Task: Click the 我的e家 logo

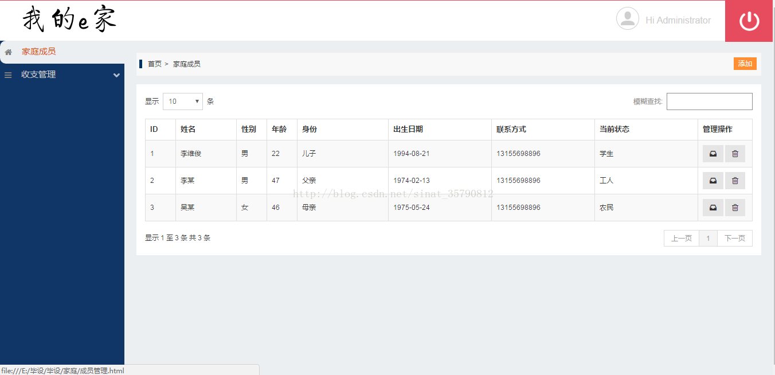Action: click(69, 20)
